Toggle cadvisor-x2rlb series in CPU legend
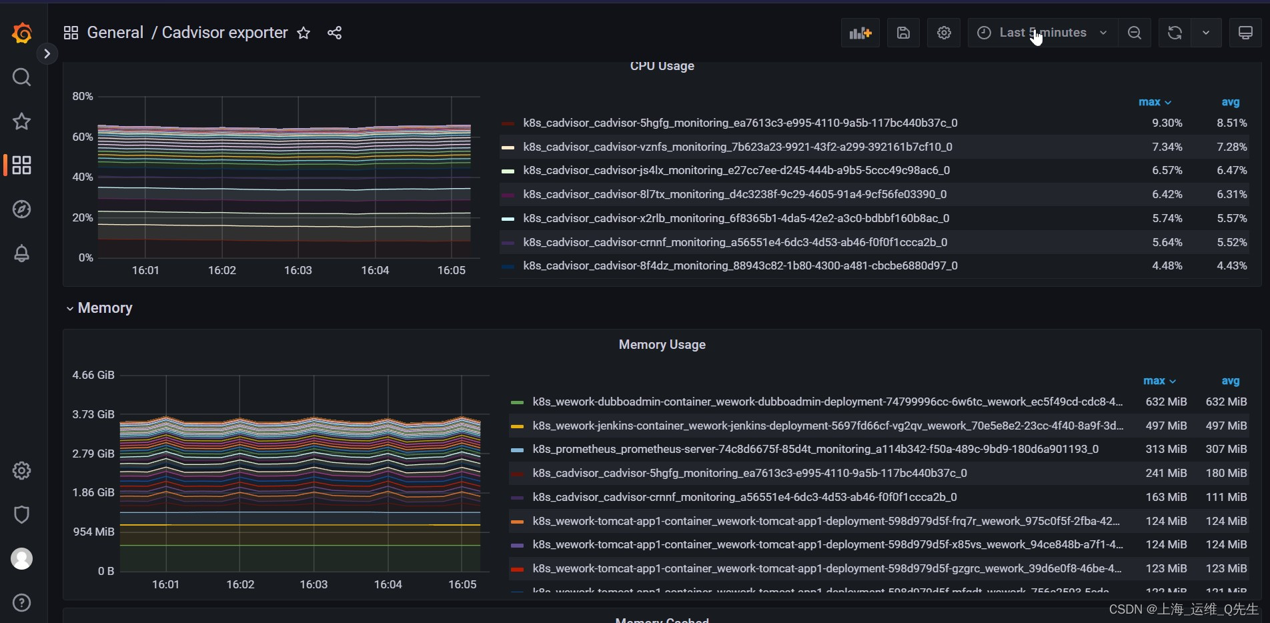 [736, 219]
